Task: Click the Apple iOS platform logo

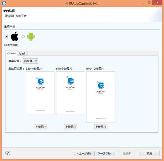Action: (x=15, y=36)
